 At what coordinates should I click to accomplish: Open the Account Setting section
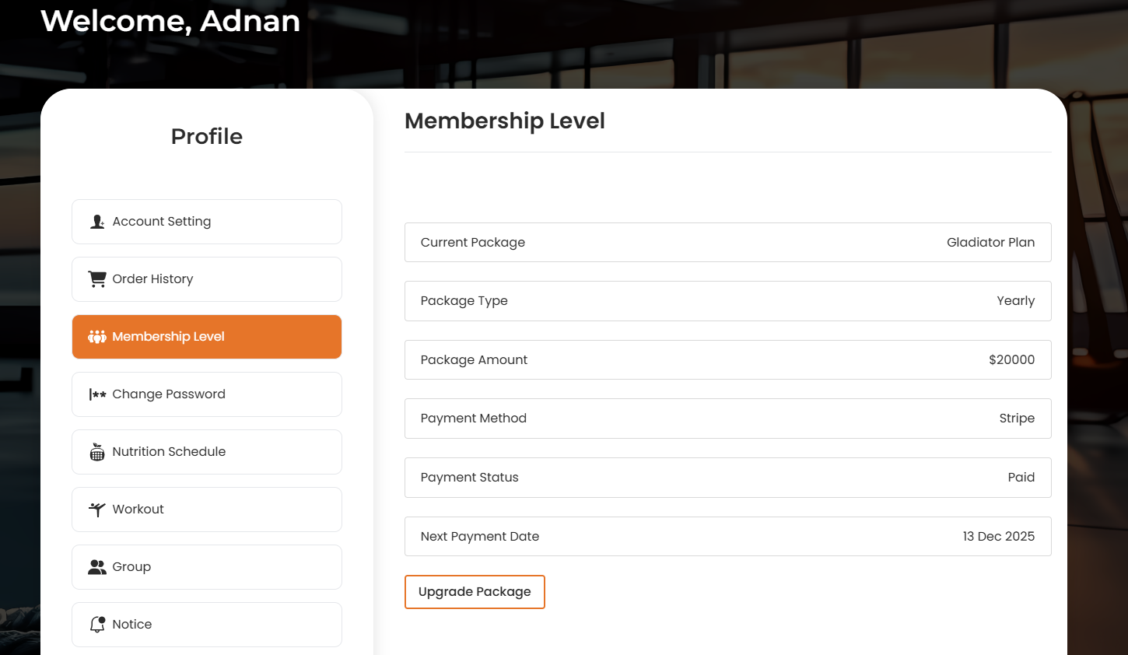coord(206,221)
